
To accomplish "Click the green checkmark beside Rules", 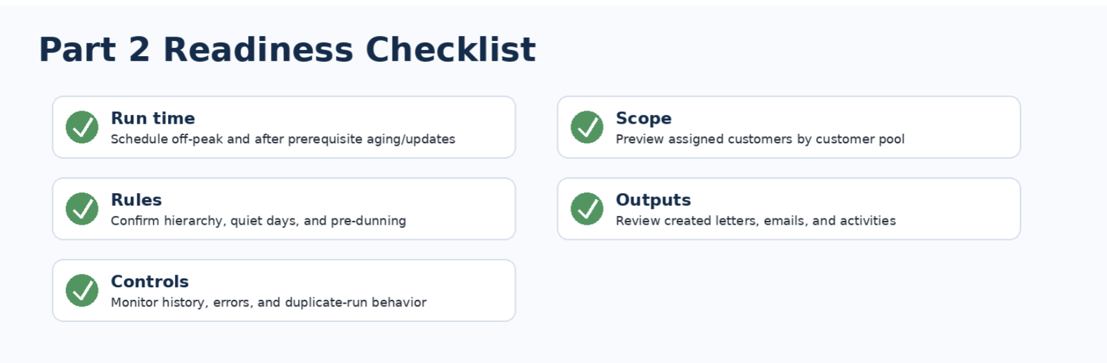I will (x=82, y=208).
